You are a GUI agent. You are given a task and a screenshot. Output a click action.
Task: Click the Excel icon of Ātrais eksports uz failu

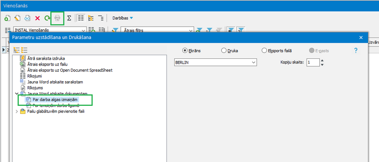pos(22,64)
